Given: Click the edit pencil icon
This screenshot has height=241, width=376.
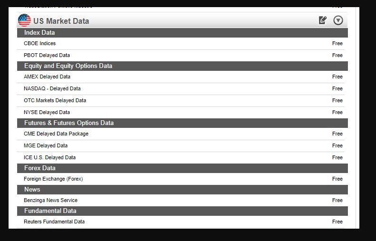Looking at the screenshot, I should click(x=323, y=20).
